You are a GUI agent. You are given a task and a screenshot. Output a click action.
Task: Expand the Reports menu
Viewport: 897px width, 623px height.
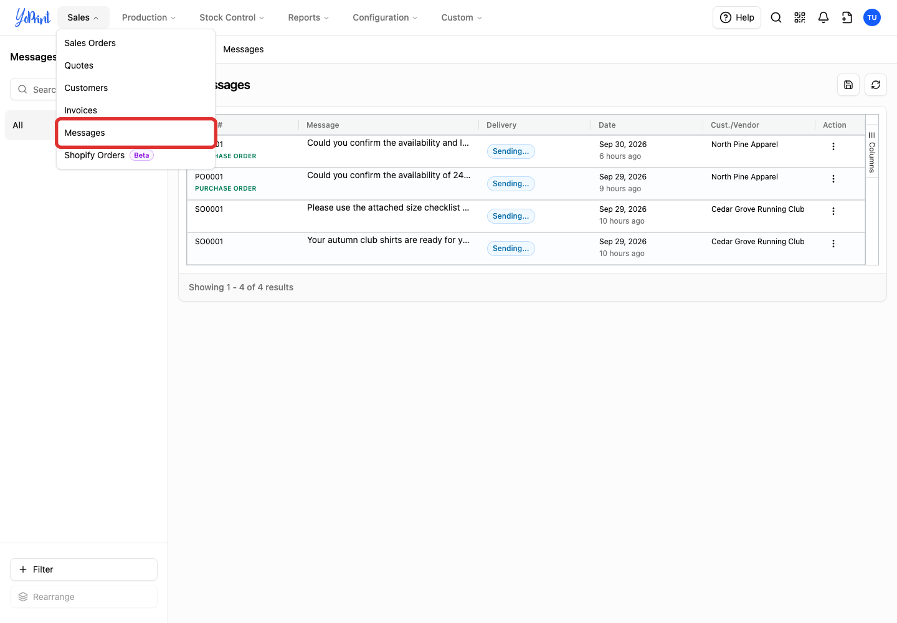coord(308,17)
